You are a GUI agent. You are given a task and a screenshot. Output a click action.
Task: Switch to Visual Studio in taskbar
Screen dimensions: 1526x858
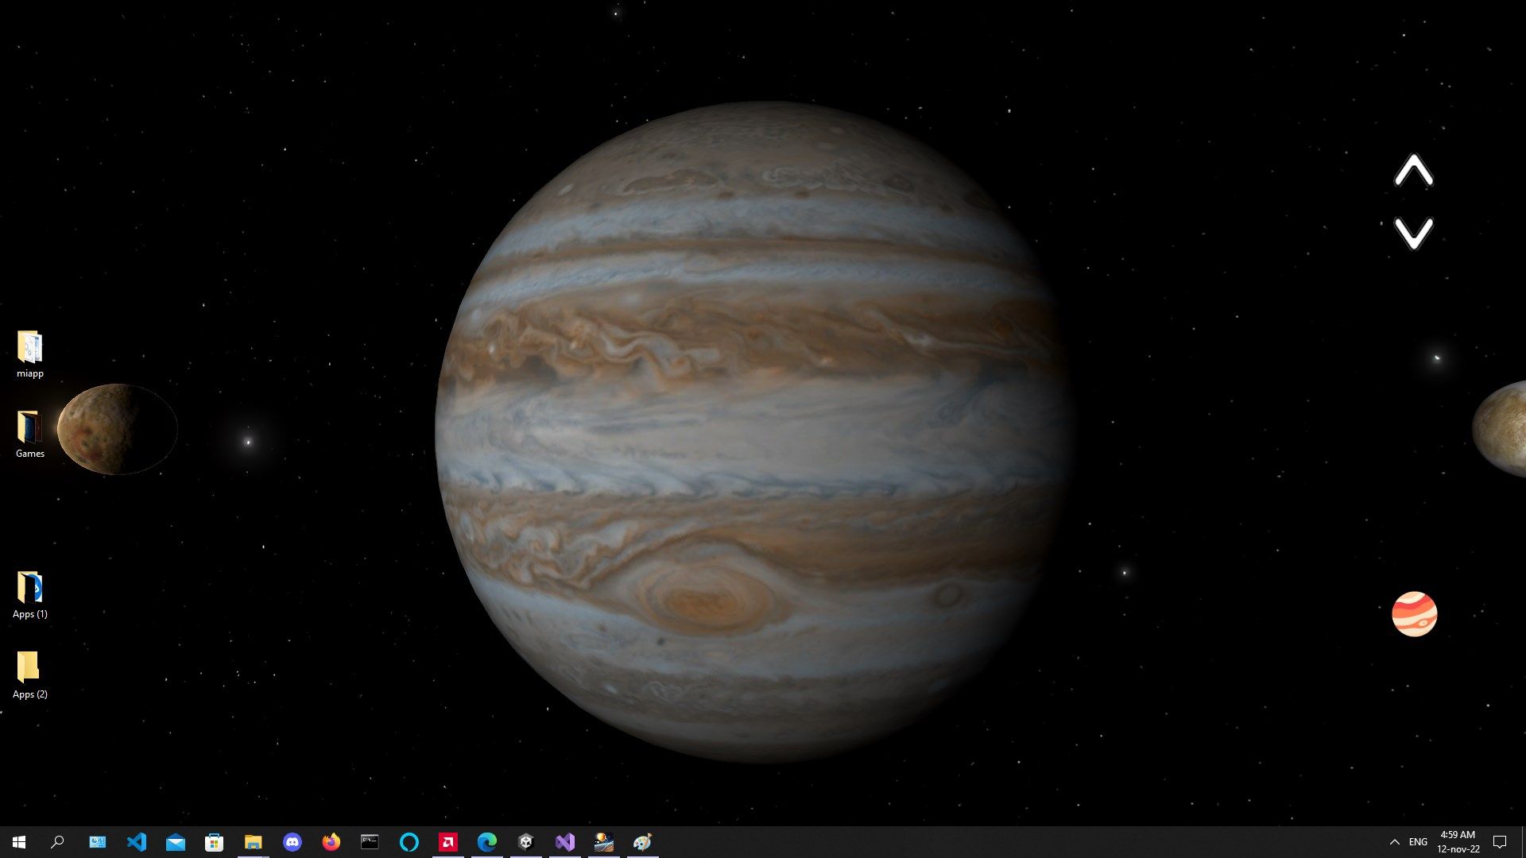point(564,842)
